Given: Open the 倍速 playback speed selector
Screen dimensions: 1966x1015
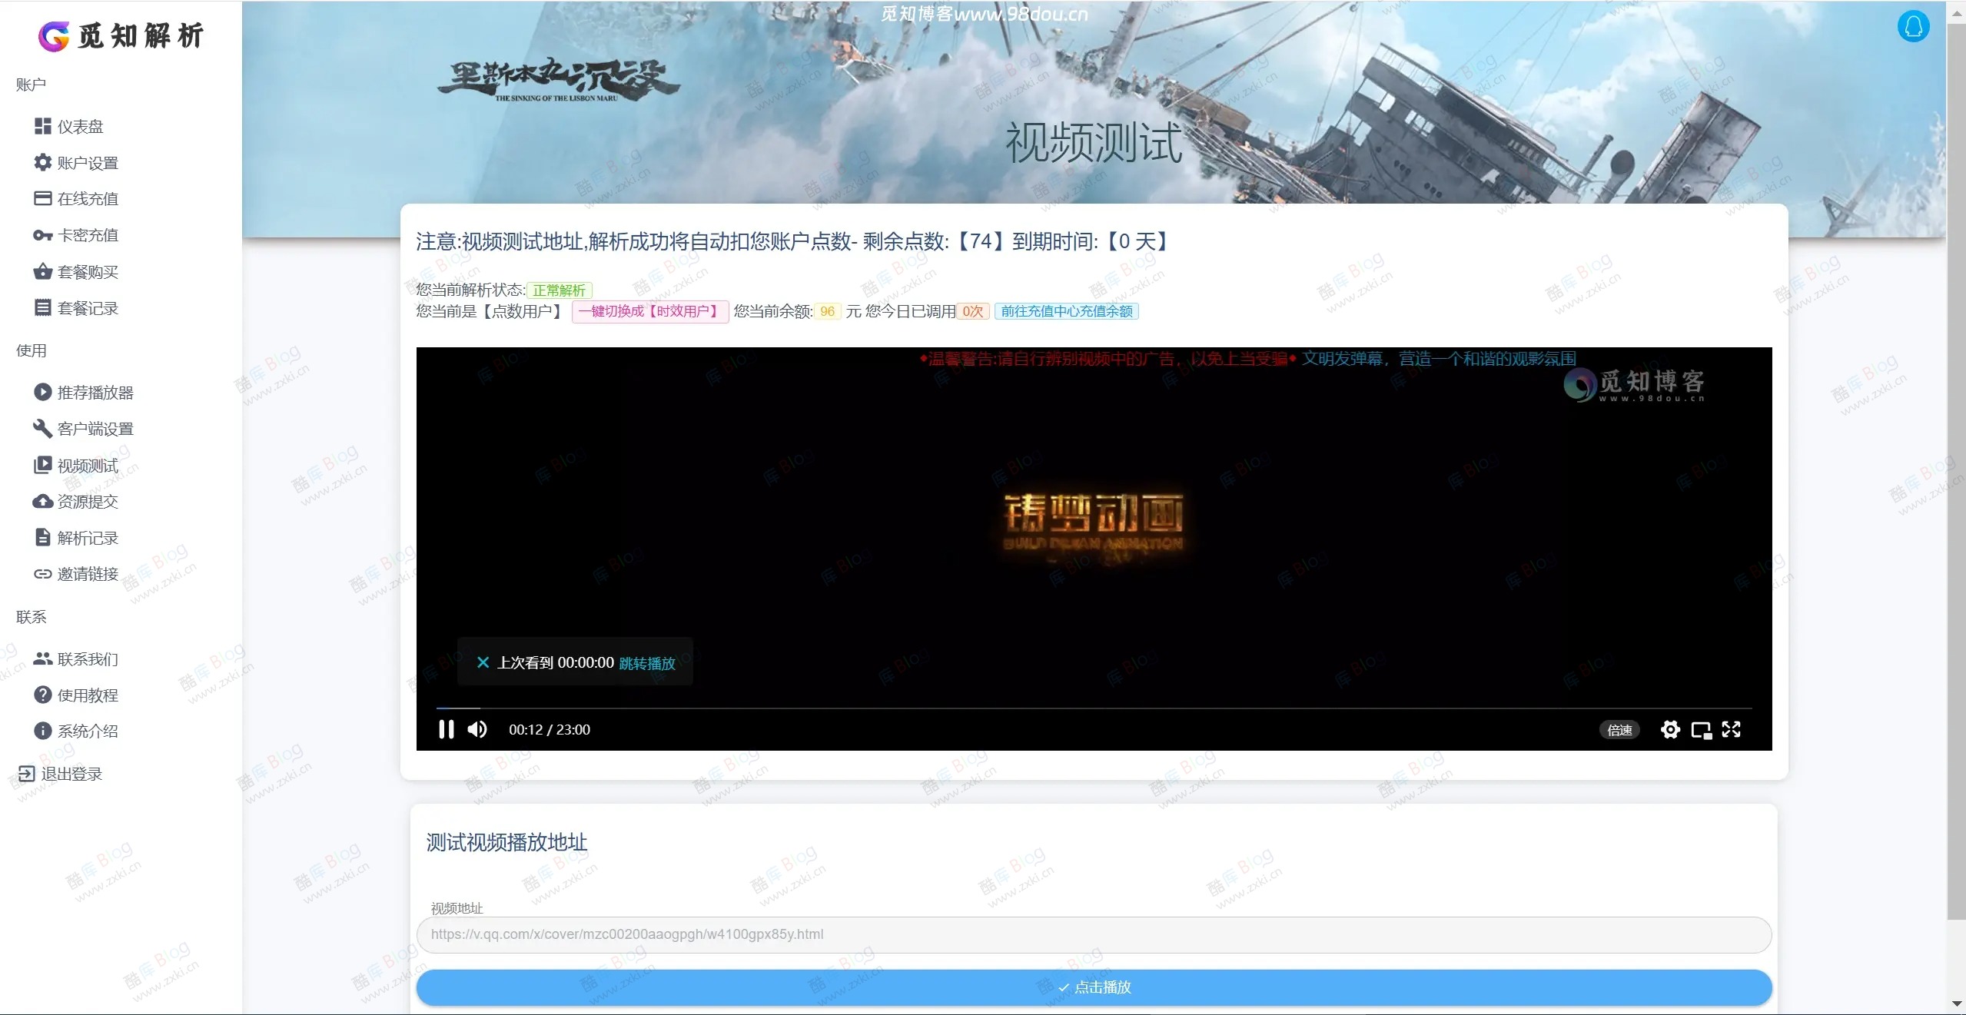Looking at the screenshot, I should coord(1619,729).
